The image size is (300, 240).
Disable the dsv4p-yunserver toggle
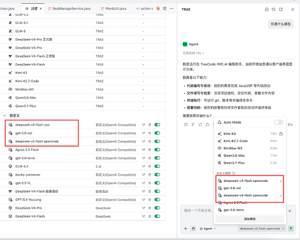[x=157, y=175]
